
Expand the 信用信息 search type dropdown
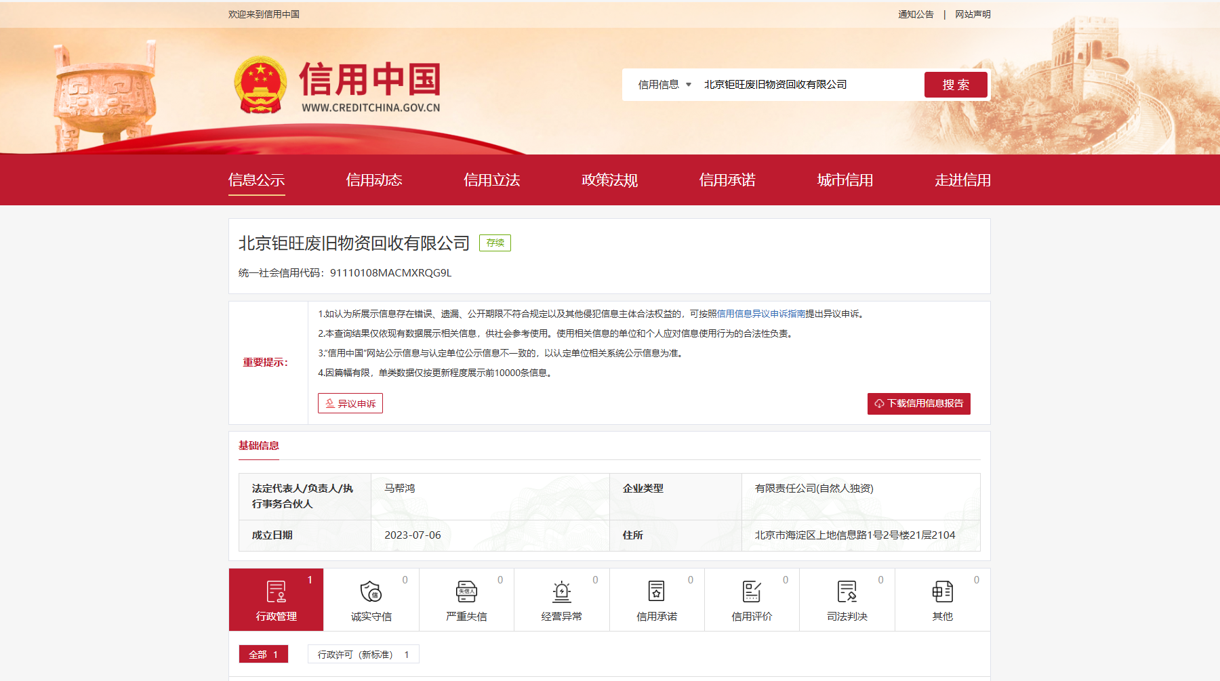664,85
